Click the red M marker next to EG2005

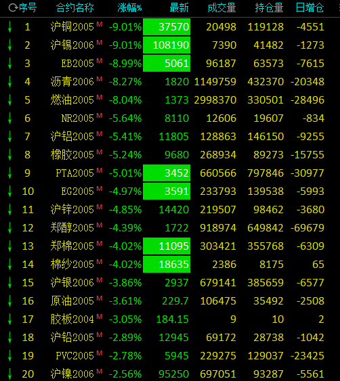100,188
